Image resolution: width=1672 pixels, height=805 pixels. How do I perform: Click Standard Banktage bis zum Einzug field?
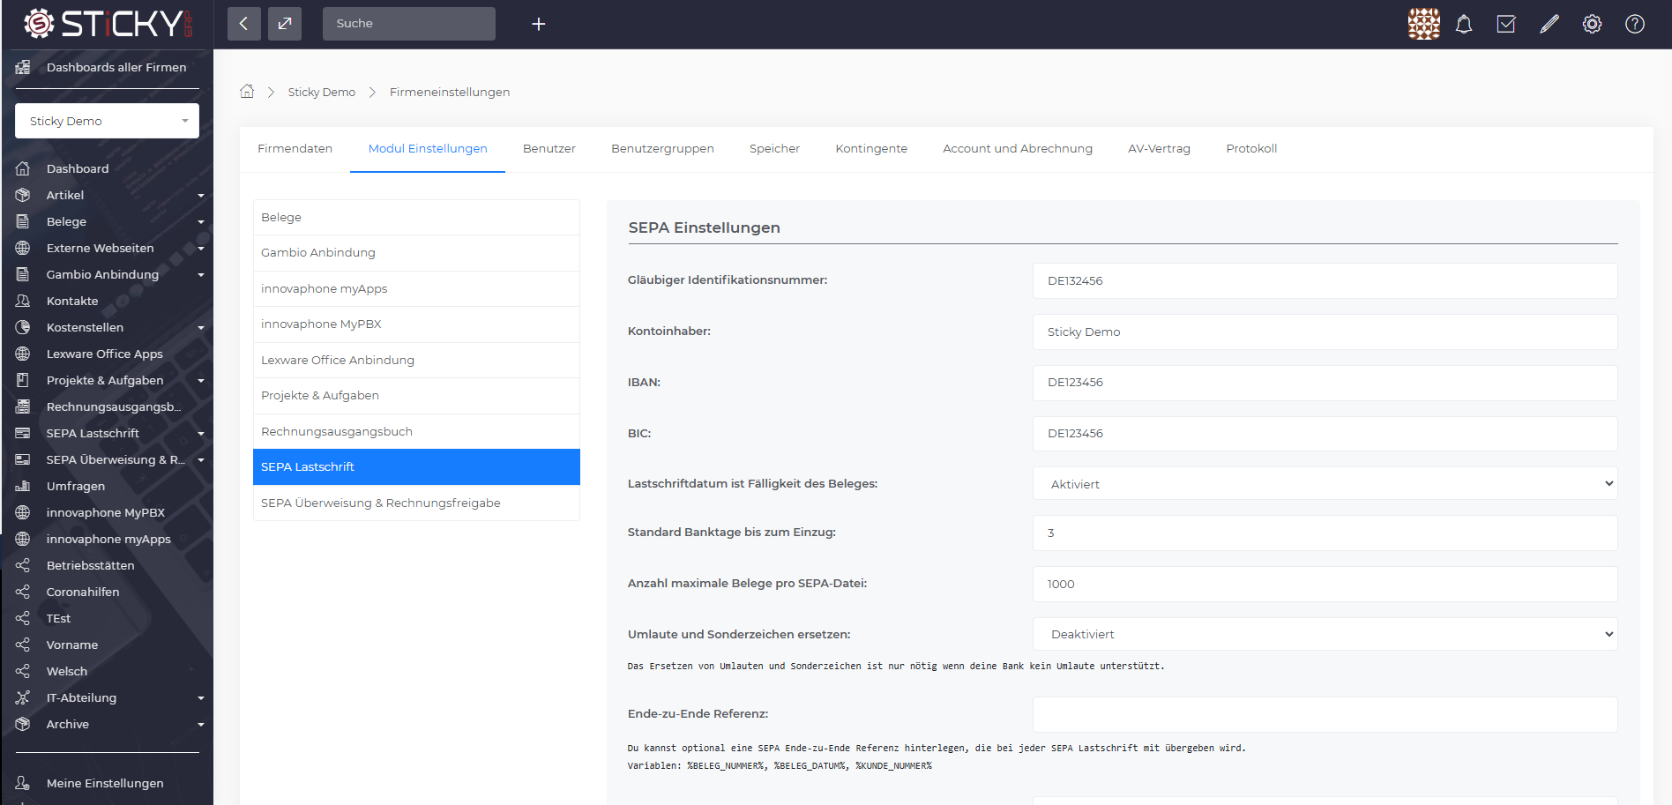[1325, 533]
